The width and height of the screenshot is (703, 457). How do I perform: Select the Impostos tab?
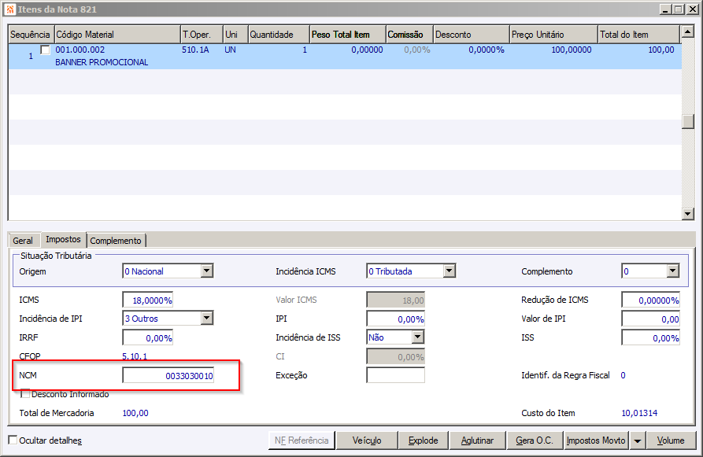tap(63, 240)
